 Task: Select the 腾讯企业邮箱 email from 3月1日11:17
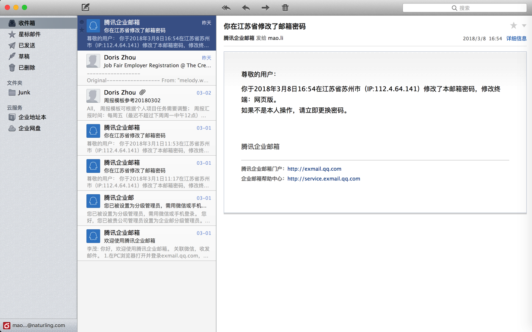147,173
